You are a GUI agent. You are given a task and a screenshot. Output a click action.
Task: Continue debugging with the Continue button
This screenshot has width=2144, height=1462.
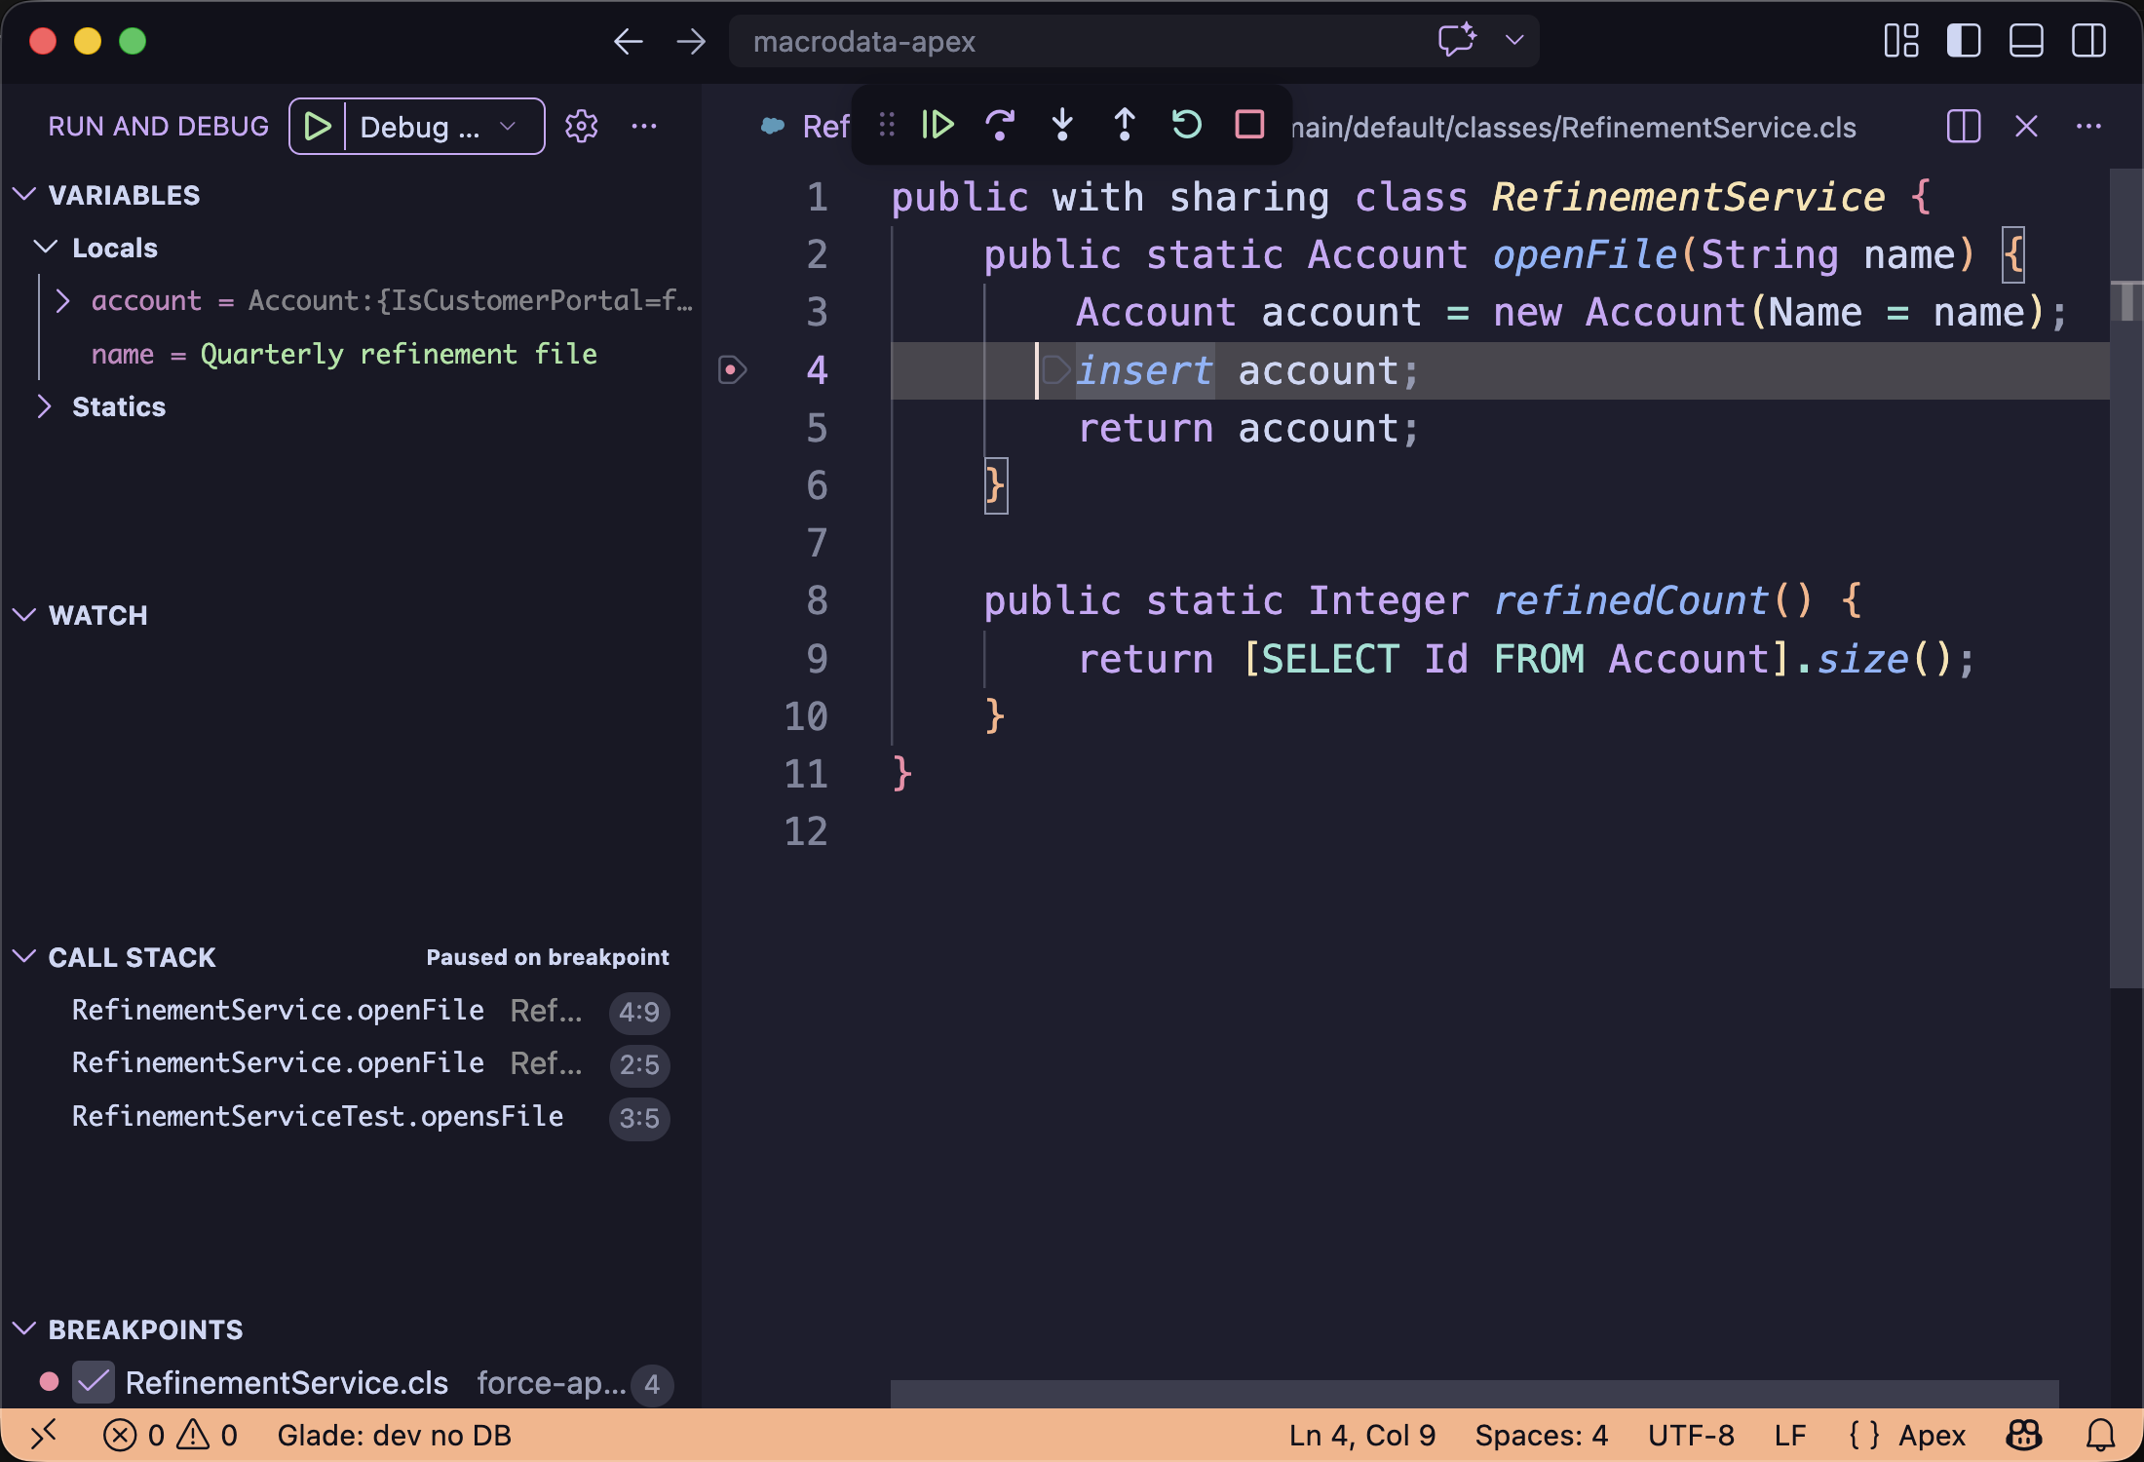(x=938, y=125)
